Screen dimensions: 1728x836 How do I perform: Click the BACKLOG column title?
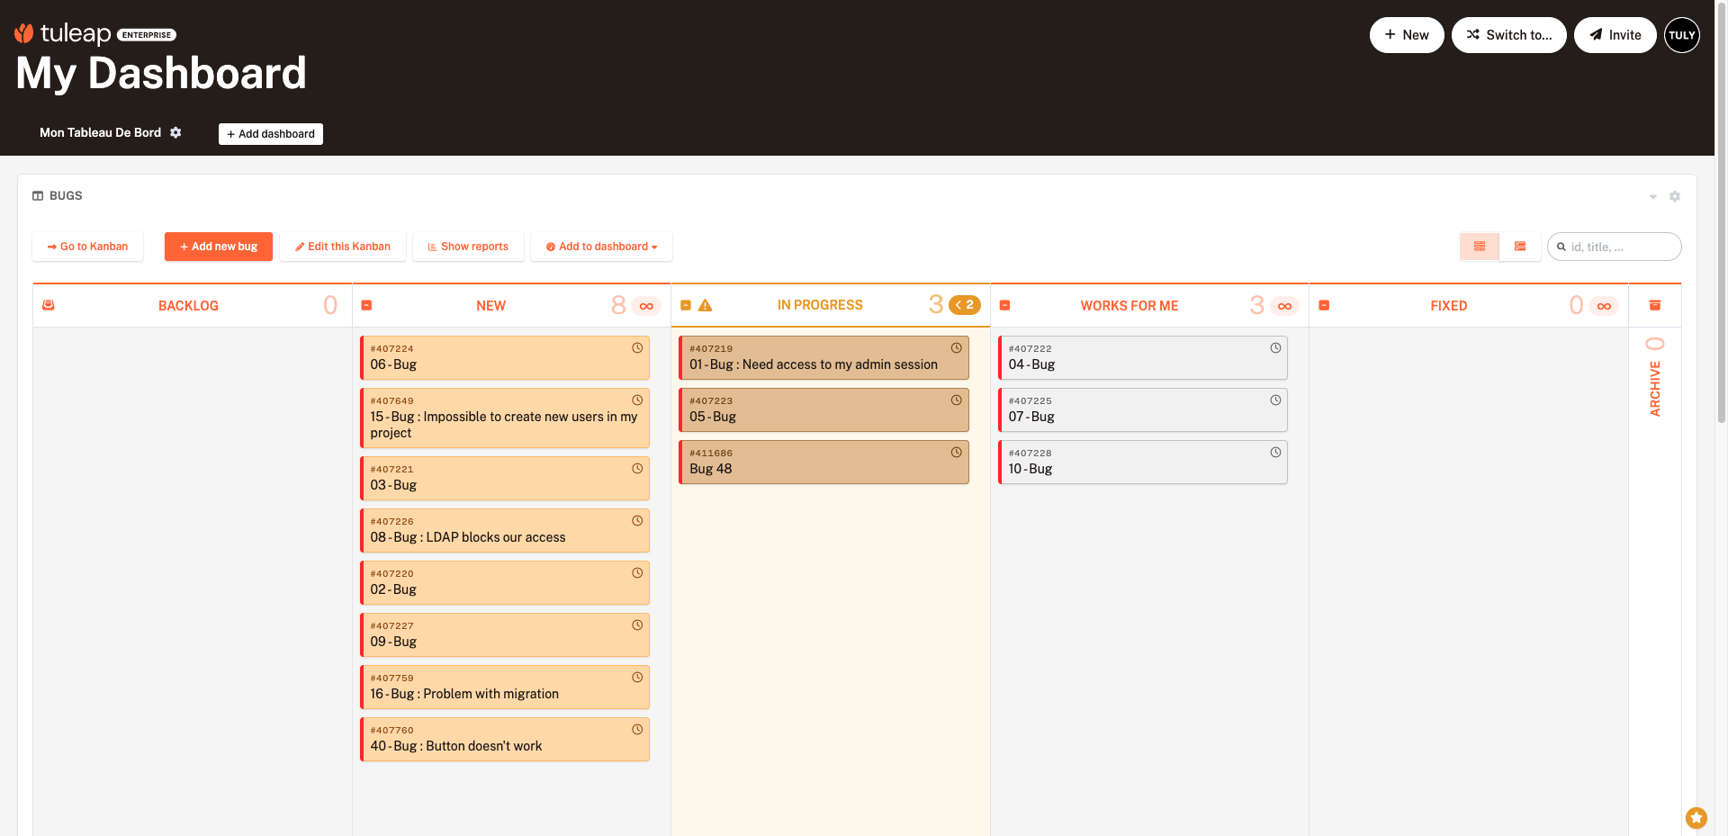point(189,306)
